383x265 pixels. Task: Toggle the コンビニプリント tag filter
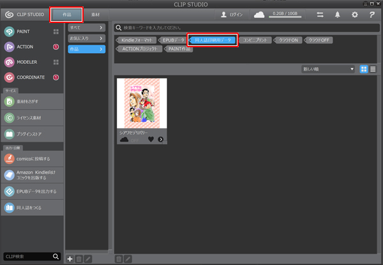pyautogui.click(x=255, y=40)
